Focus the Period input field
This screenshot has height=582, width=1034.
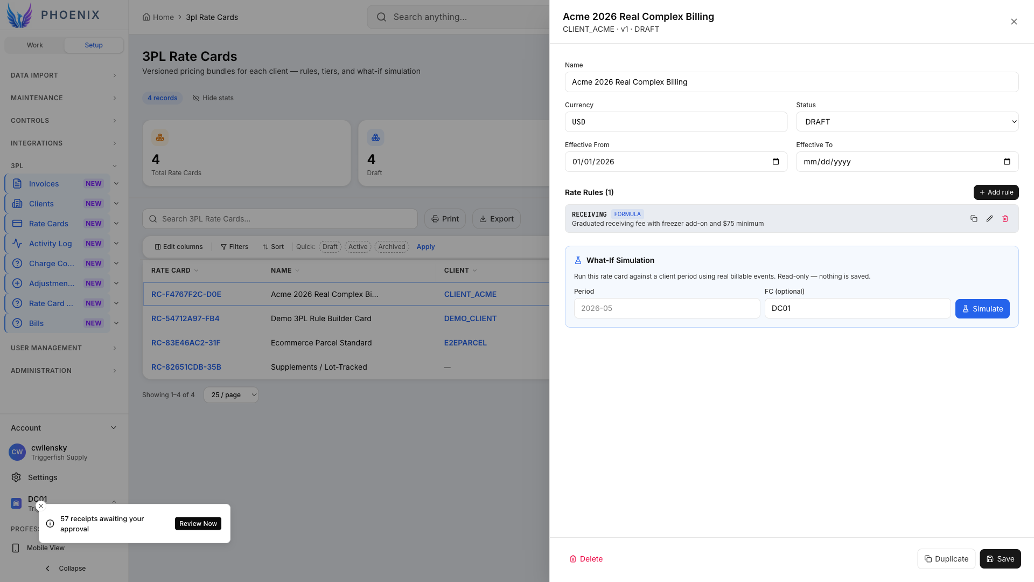667,308
